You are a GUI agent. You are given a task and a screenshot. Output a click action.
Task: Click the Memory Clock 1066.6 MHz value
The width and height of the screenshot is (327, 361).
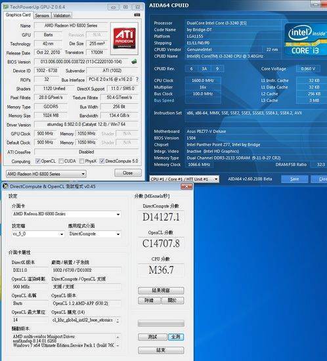[199, 165]
